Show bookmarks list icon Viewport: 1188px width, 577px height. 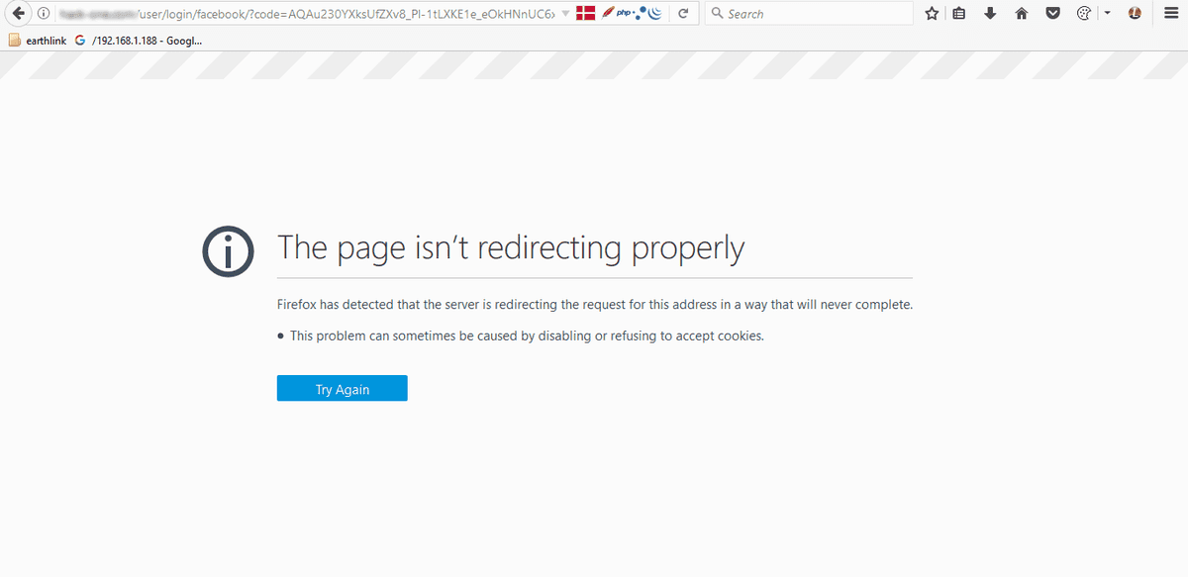pyautogui.click(x=959, y=14)
